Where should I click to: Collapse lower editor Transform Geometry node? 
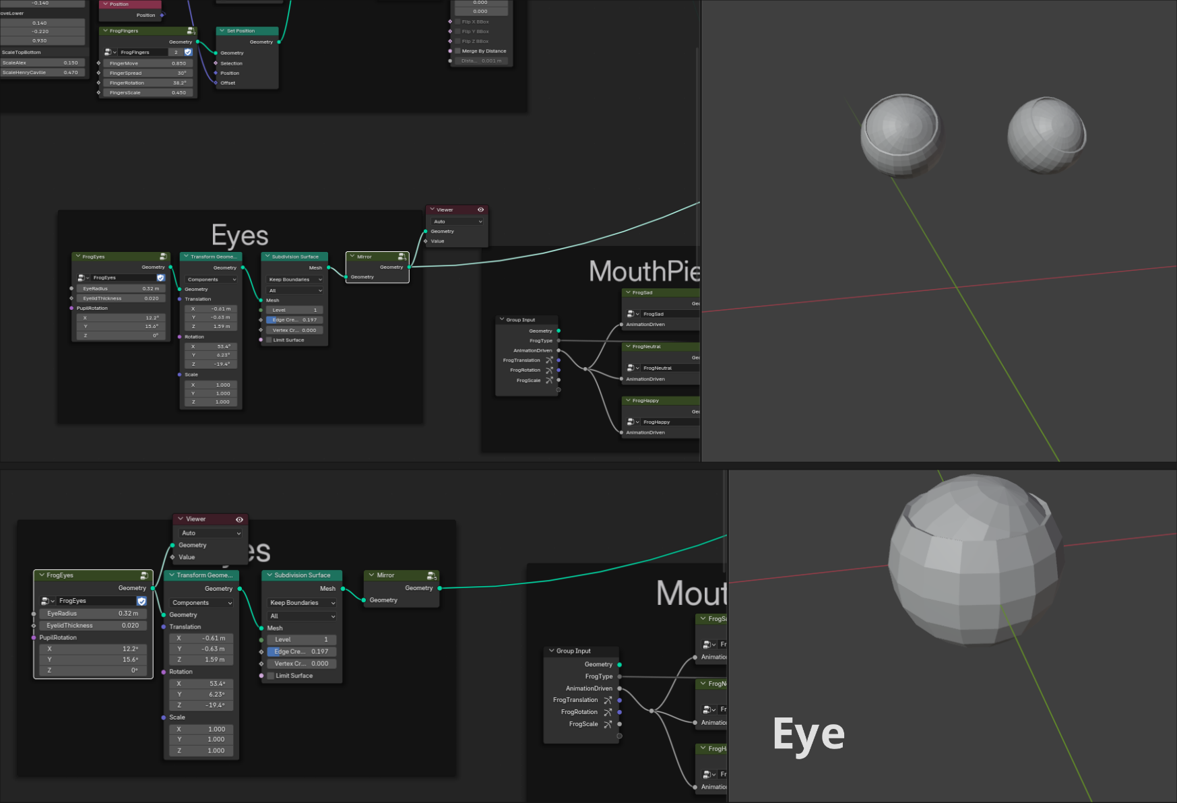click(171, 575)
